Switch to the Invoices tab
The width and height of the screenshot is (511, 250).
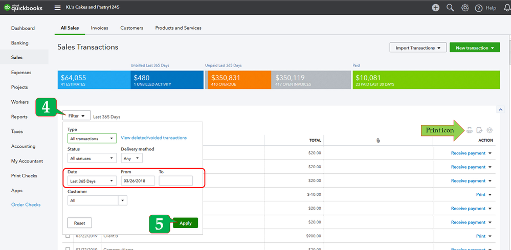pyautogui.click(x=99, y=28)
